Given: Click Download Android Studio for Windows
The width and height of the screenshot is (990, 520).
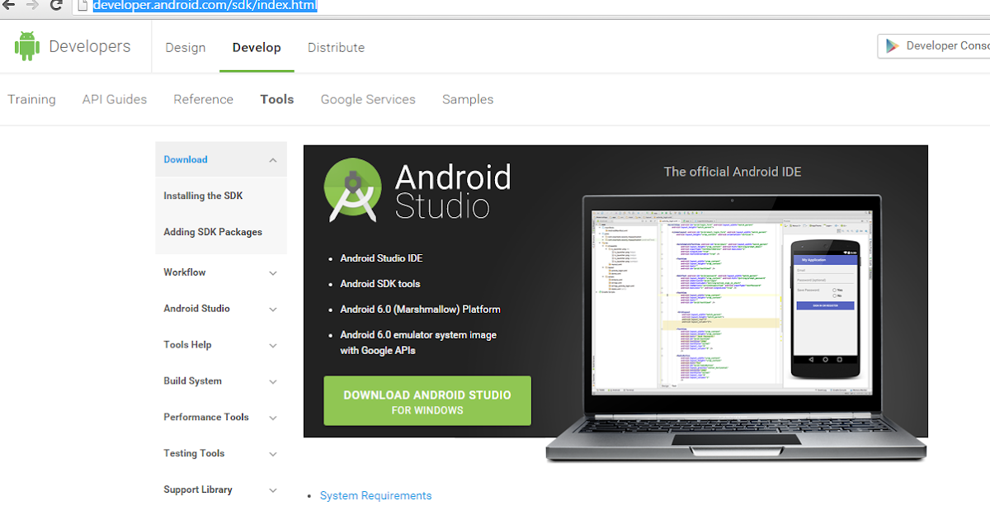Looking at the screenshot, I should (x=427, y=400).
